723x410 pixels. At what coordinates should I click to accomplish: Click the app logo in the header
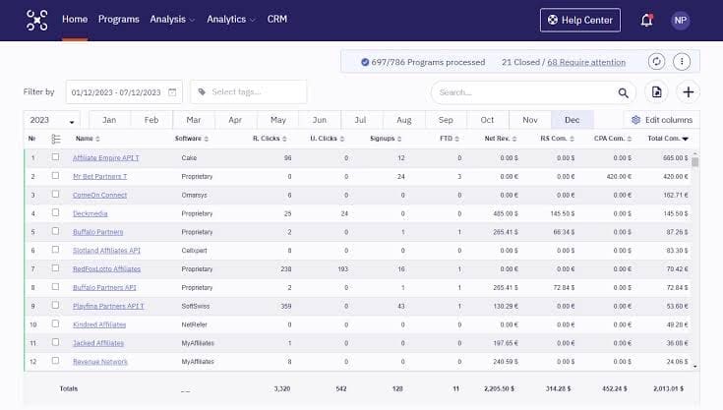pos(36,20)
